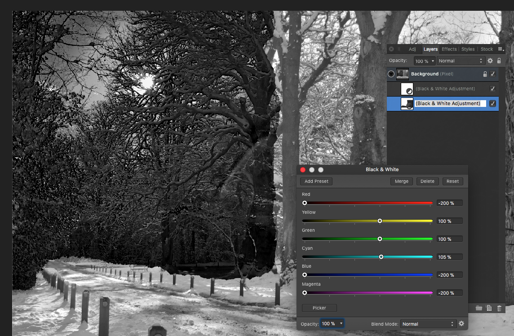This screenshot has height=336, width=514.
Task: Click the "Black & White" dialog title
Action: click(x=382, y=169)
